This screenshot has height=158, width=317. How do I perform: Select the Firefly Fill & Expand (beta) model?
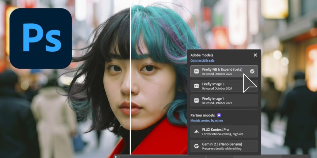click(222, 71)
